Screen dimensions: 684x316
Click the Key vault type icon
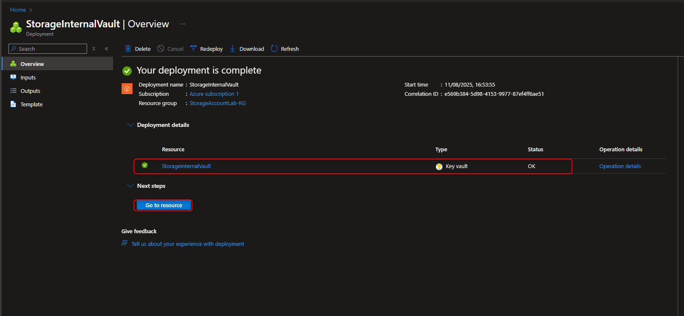pos(439,166)
